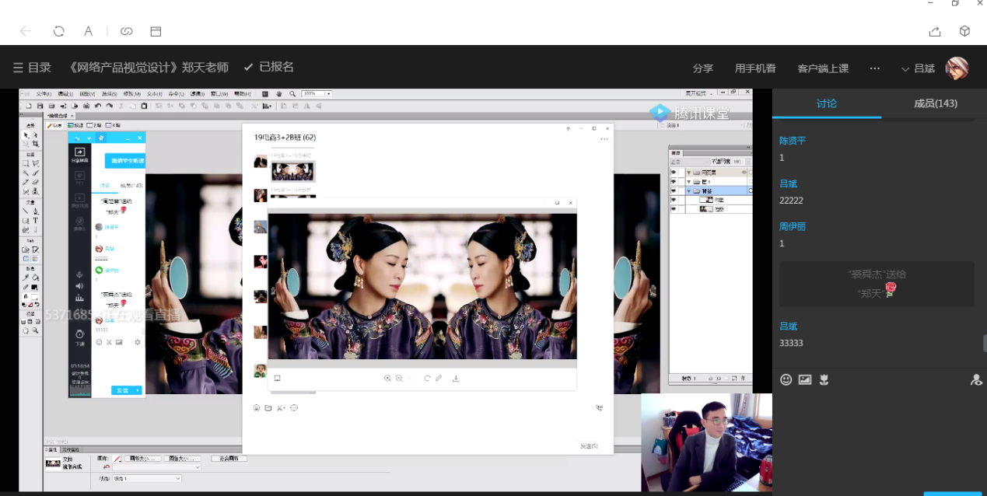Screen dimensions: 987x496
Task: Open the more options ellipsis in header
Action: click(x=875, y=68)
